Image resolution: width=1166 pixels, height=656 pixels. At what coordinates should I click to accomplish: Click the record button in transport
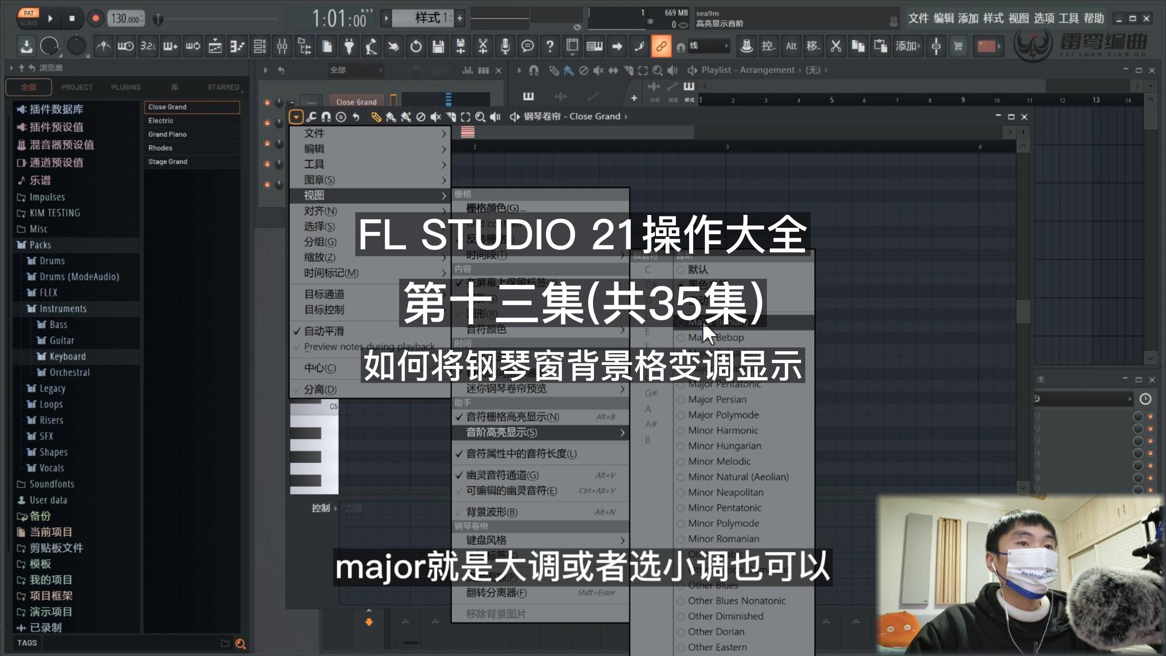tap(96, 18)
